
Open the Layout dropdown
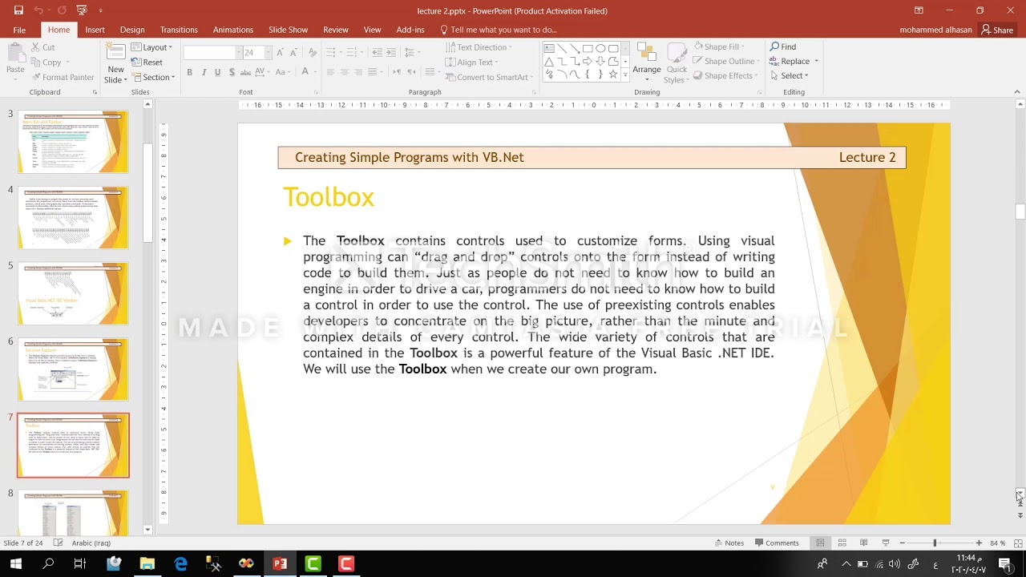click(151, 47)
